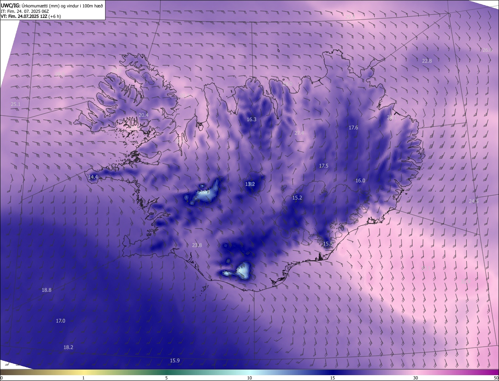Click the colorbar tick label "50"
The height and width of the screenshot is (381, 499).
496,378
